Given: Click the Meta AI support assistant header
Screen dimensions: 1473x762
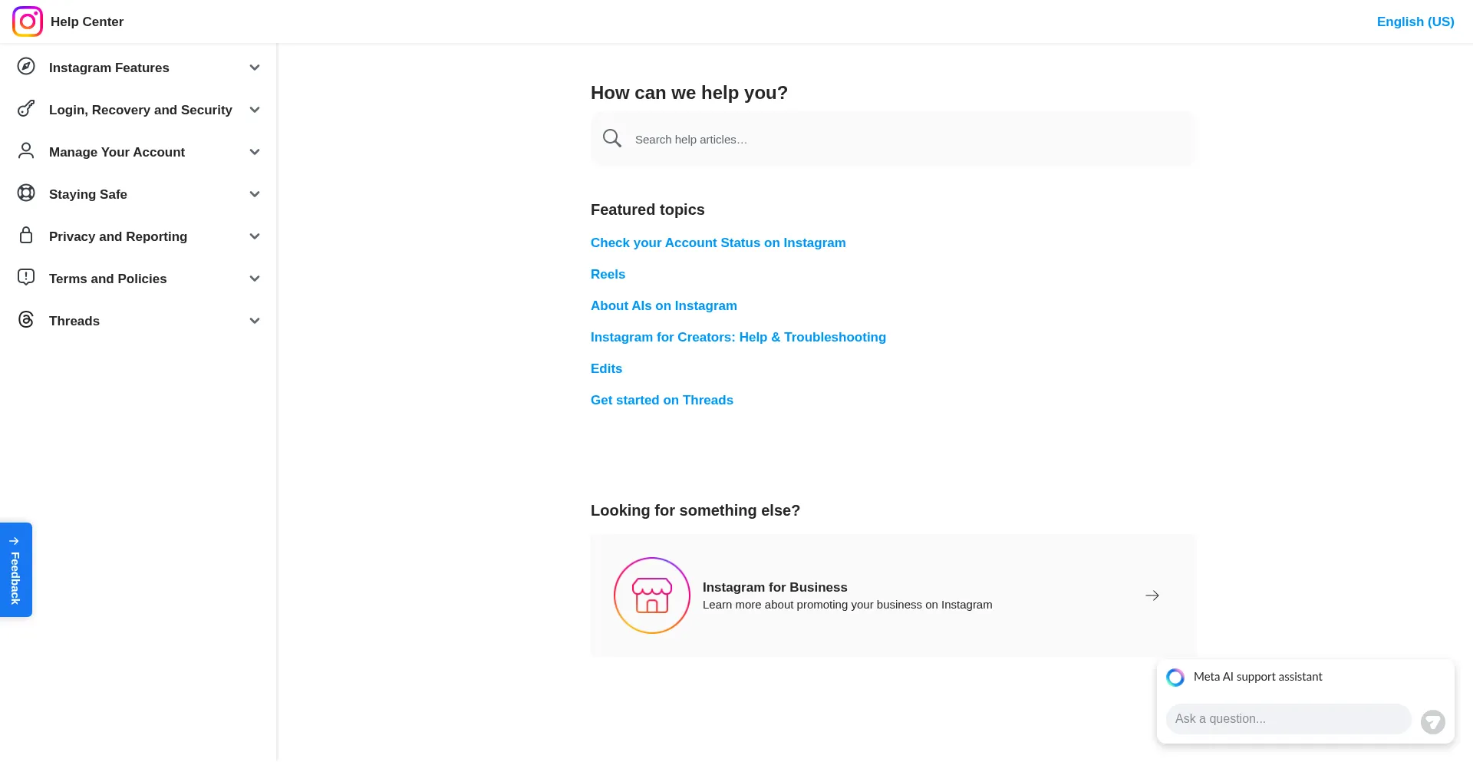Looking at the screenshot, I should (x=1258, y=677).
